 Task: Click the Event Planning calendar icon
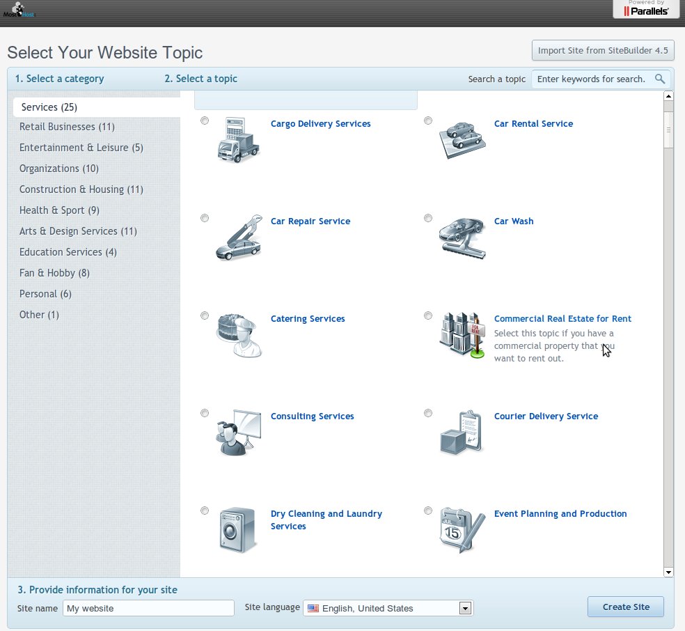click(x=462, y=530)
